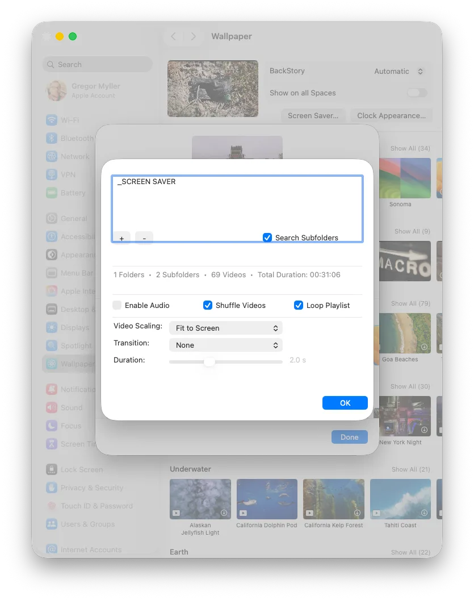The height and width of the screenshot is (600, 474).
Task: Open Touch ID & Password icon
Action: (x=52, y=506)
